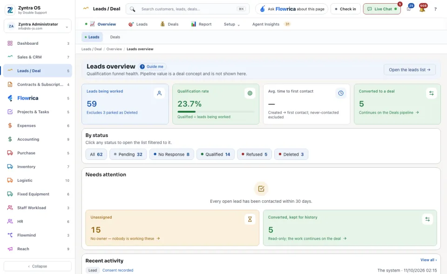Click the Projects & Tasks checkbox icon
Screen dimensions: 447x274
coord(10,112)
